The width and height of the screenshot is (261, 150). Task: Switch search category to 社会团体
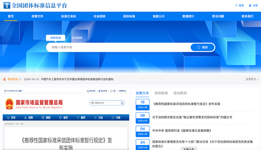point(77,38)
